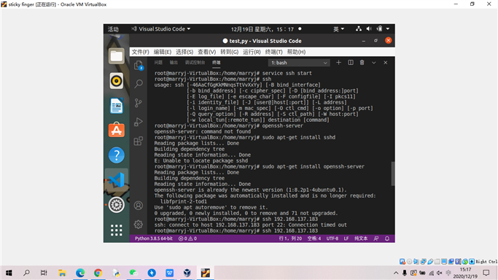
Task: Open Help from the Ubuntu dock
Action: tap(117, 155)
